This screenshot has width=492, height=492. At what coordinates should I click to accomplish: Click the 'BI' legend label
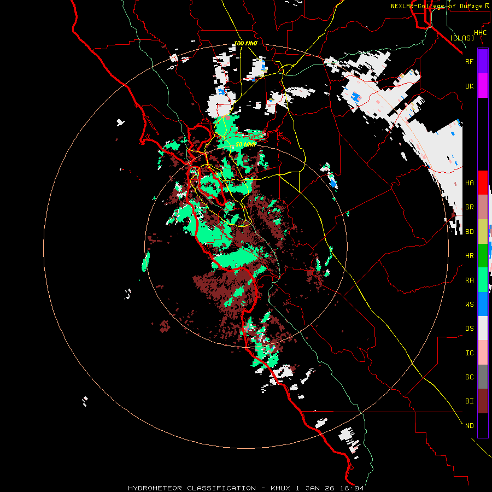(469, 401)
